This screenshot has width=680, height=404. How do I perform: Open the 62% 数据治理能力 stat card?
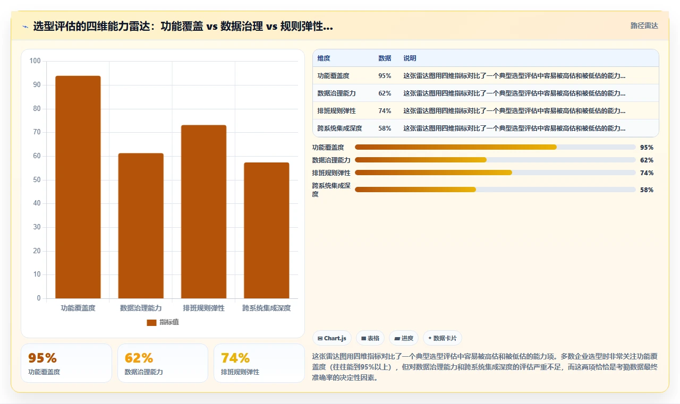tap(163, 363)
